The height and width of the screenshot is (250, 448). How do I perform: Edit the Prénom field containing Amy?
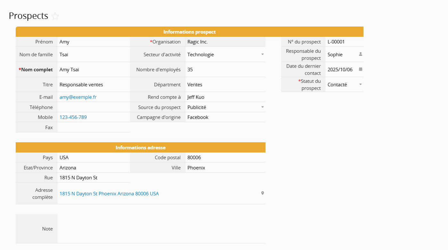click(93, 42)
